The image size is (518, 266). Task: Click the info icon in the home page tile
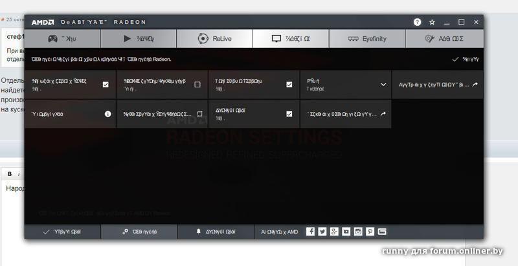tap(107, 114)
